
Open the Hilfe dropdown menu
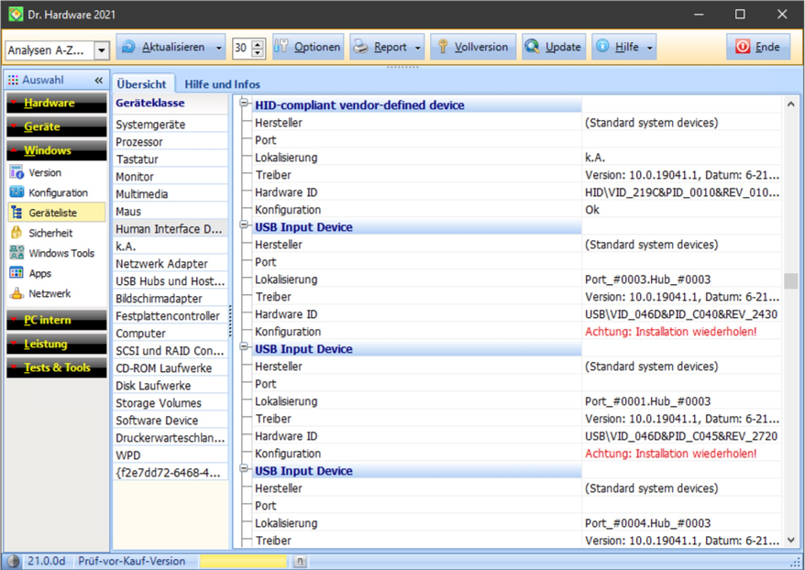coord(650,48)
